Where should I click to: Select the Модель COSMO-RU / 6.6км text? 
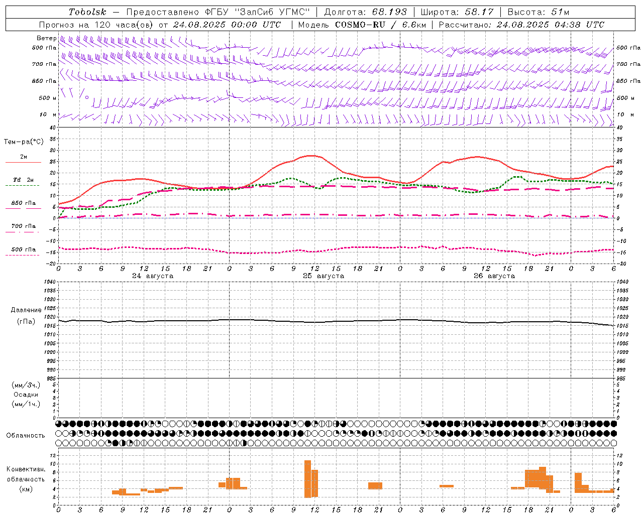[x=362, y=25]
